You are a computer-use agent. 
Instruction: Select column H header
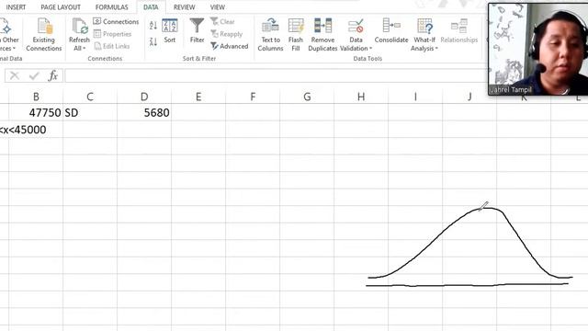[361, 97]
